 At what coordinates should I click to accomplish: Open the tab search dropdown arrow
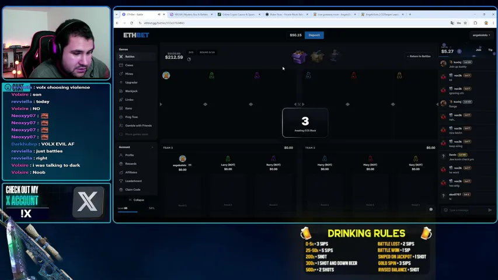tap(117, 15)
